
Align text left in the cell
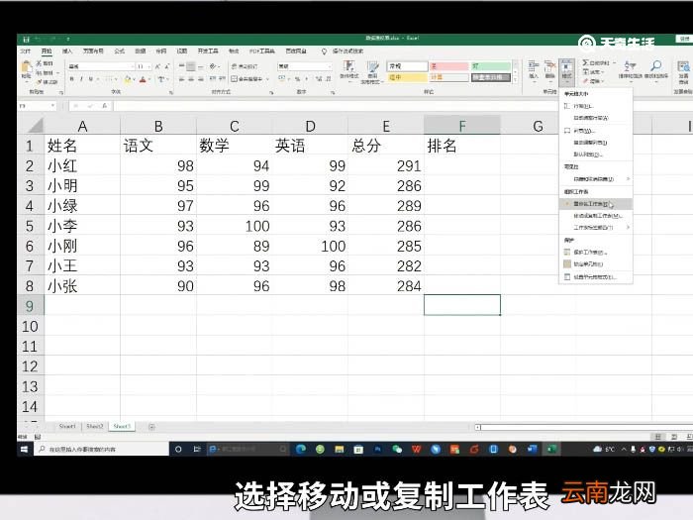[x=181, y=79]
